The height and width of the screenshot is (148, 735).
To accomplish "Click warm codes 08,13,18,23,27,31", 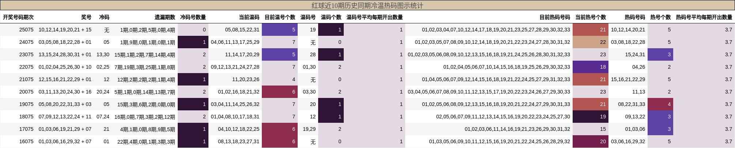I will tap(239, 141).
